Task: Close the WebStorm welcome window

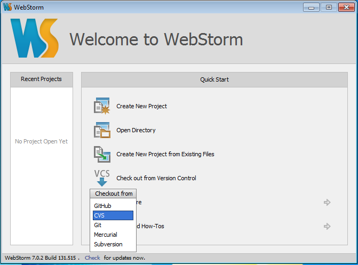Action: [346, 7]
